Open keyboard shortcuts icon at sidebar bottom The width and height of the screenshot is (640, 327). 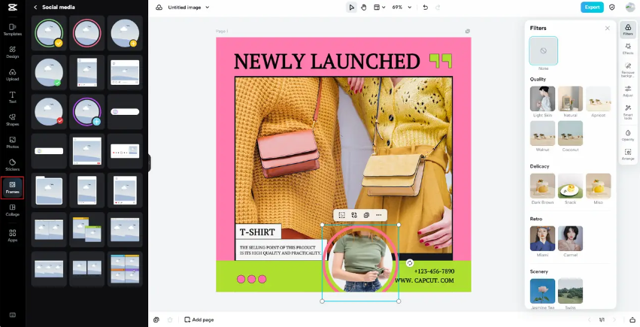pyautogui.click(x=12, y=315)
